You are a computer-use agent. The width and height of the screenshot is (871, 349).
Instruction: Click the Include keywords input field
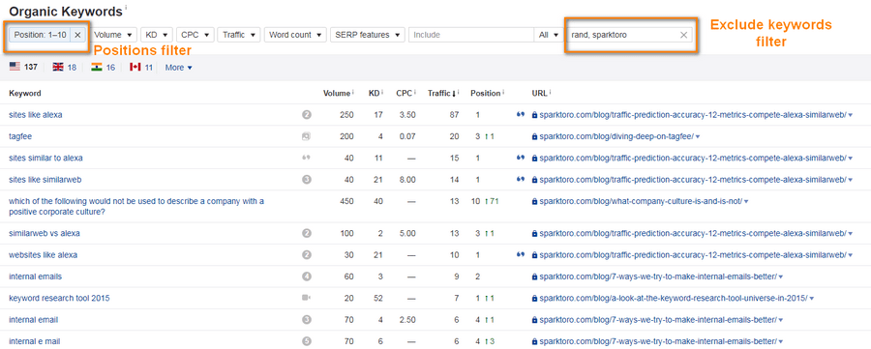(x=471, y=35)
